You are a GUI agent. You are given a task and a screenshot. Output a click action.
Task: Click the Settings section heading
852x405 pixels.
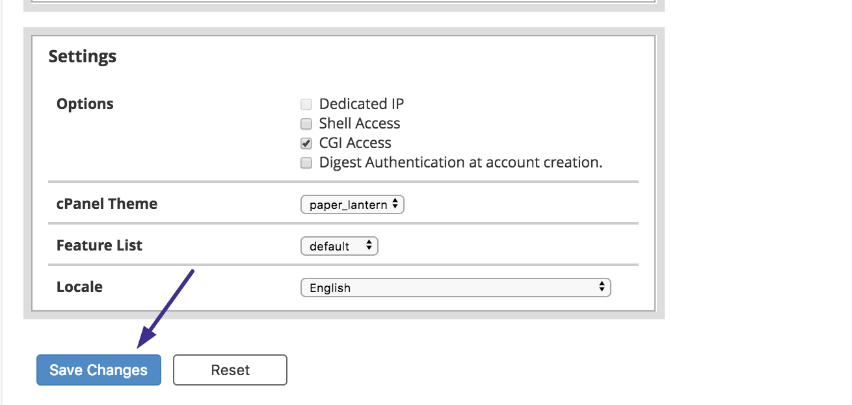(x=83, y=56)
